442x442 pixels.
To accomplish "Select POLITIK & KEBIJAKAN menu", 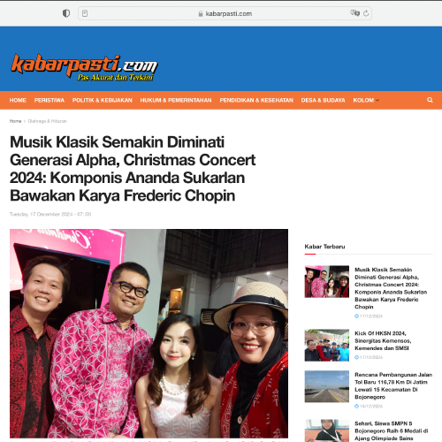I will (103, 100).
